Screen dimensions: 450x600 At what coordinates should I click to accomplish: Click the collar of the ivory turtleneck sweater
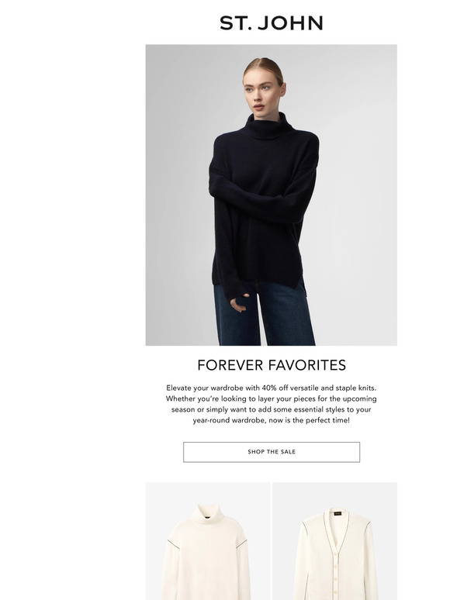click(x=207, y=512)
